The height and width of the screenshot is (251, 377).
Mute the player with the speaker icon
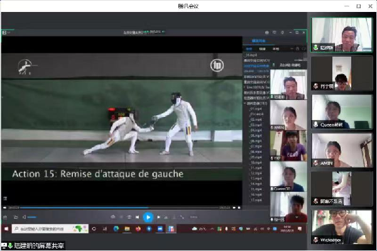25,217
